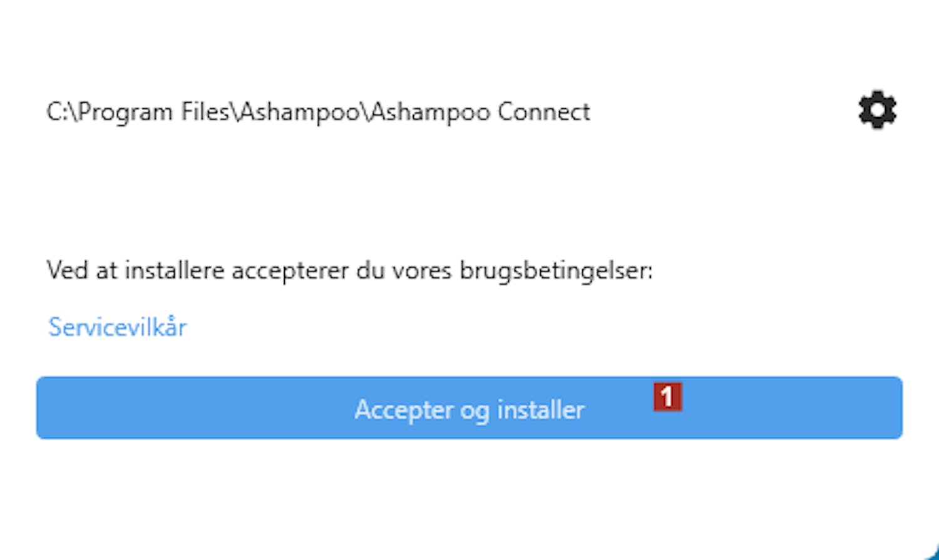Click the word "brugsbetingelser" in the notice
Viewport: 939px width, 560px height.
click(x=555, y=271)
